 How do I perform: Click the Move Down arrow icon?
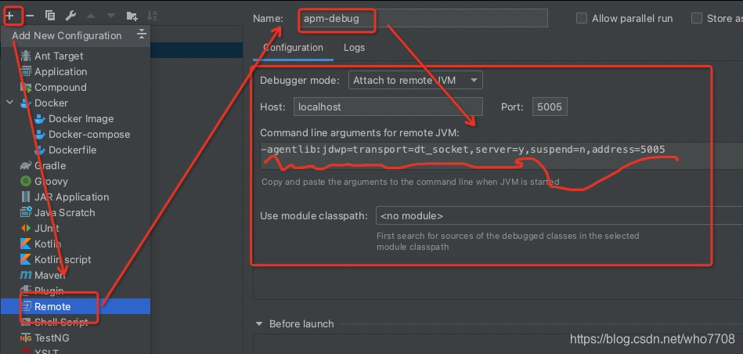(x=111, y=16)
